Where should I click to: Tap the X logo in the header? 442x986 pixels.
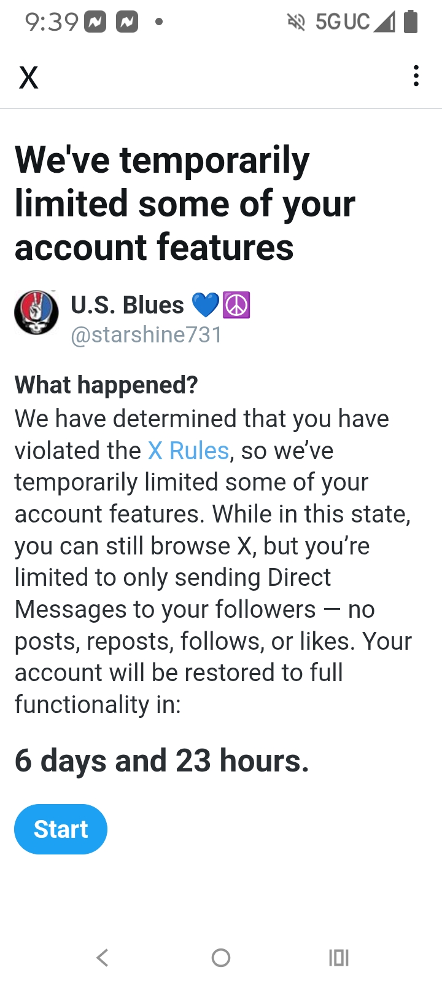[29, 78]
